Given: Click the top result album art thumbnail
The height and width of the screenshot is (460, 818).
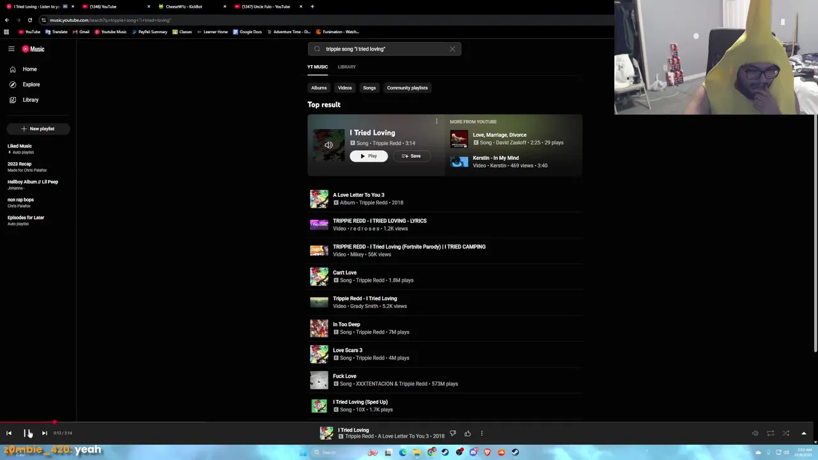Looking at the screenshot, I should [328, 145].
